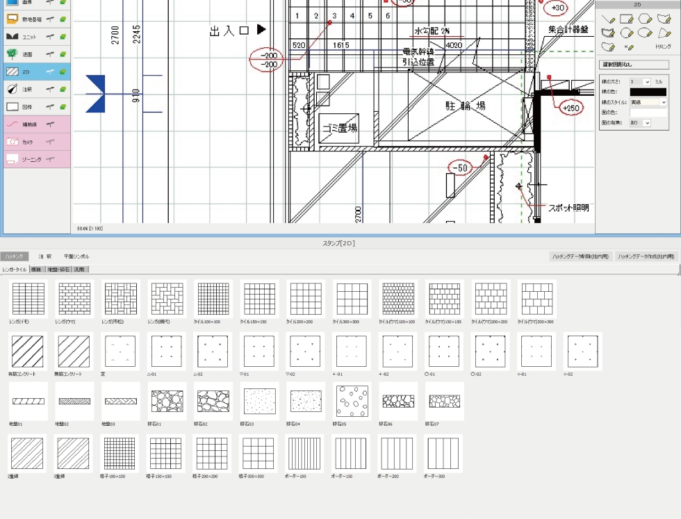Expand the 面の有無 dropdown
Viewport: 681px width, 519px height.
(648, 122)
